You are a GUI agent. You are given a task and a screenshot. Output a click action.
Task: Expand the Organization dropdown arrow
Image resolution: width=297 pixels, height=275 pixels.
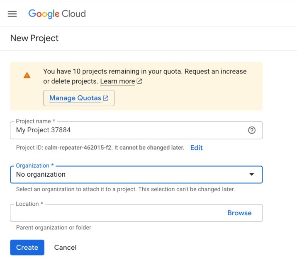tap(251, 175)
